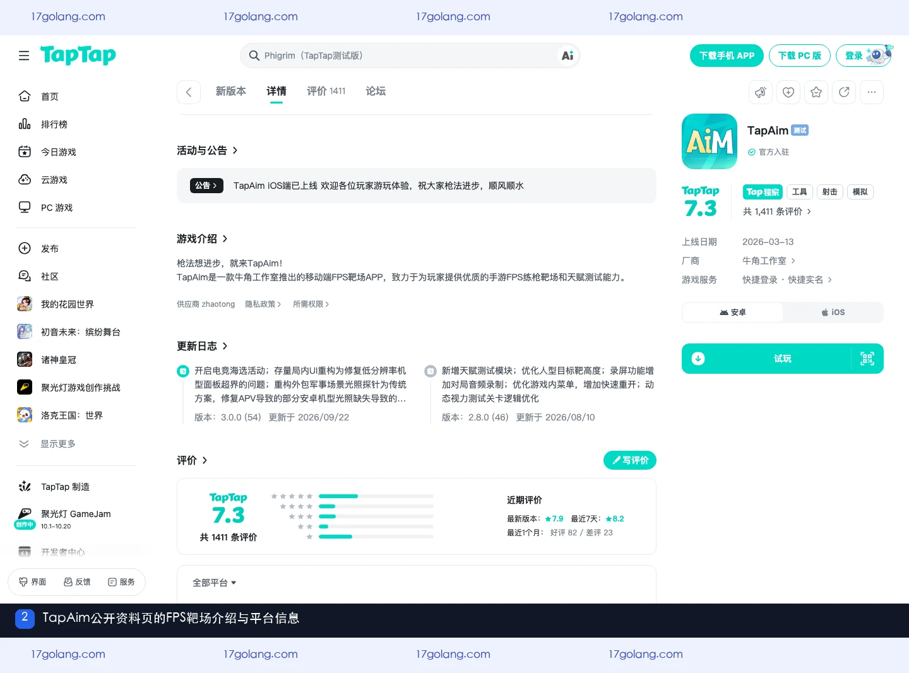Expand the 活动与公告 section

click(208, 150)
